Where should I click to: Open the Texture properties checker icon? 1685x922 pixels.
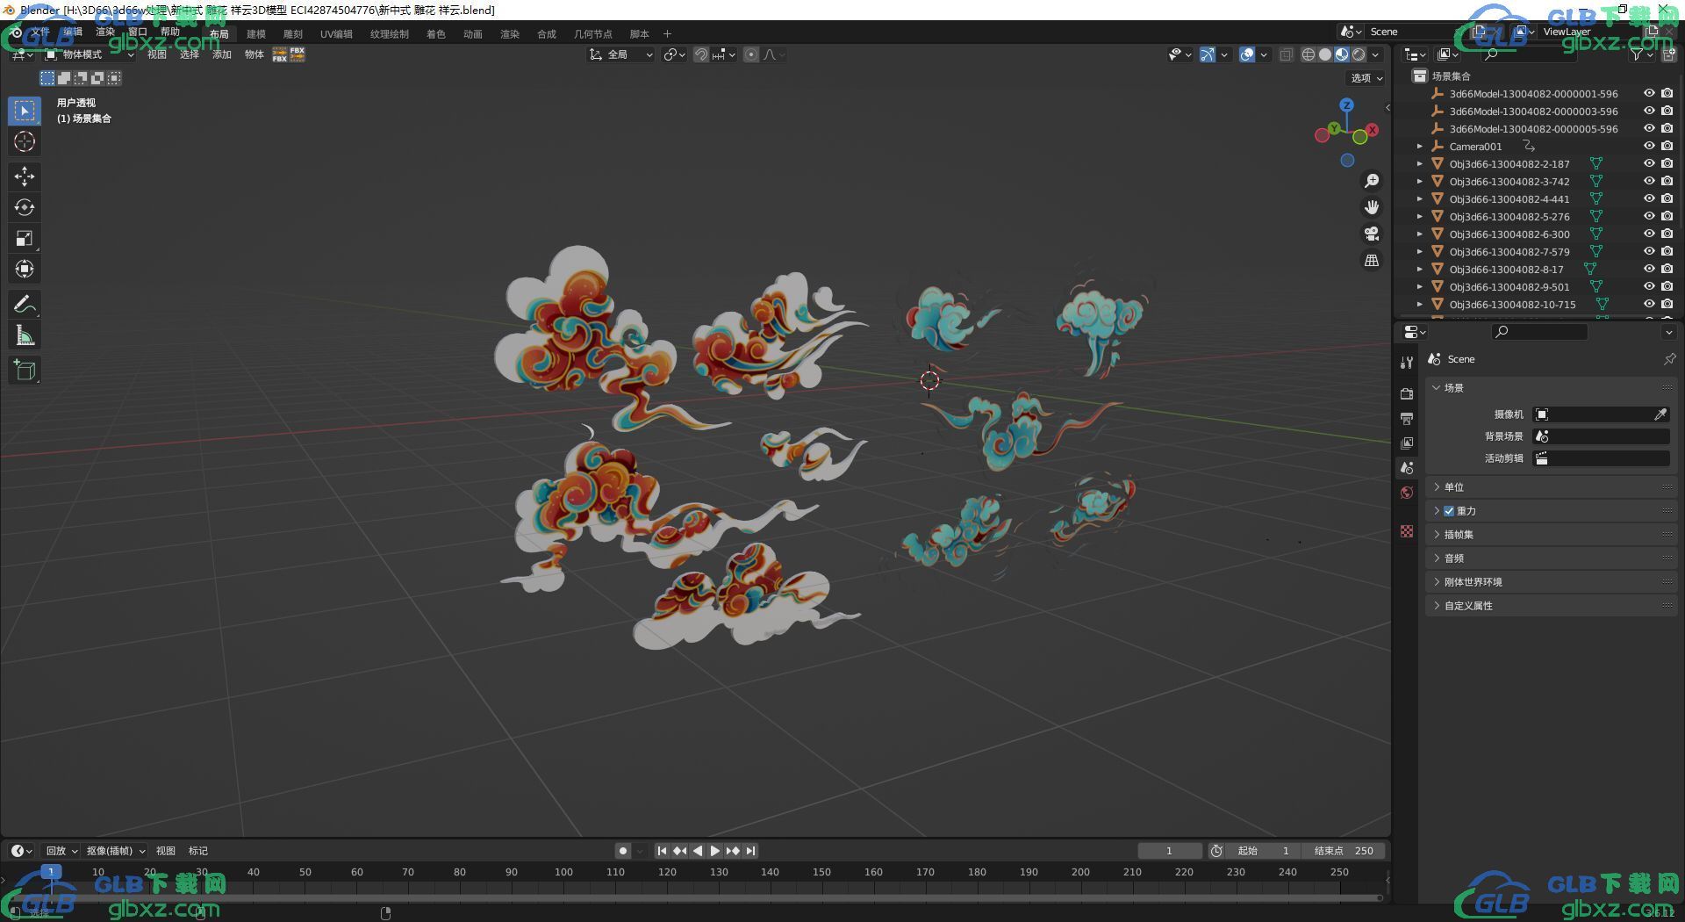pos(1407,531)
